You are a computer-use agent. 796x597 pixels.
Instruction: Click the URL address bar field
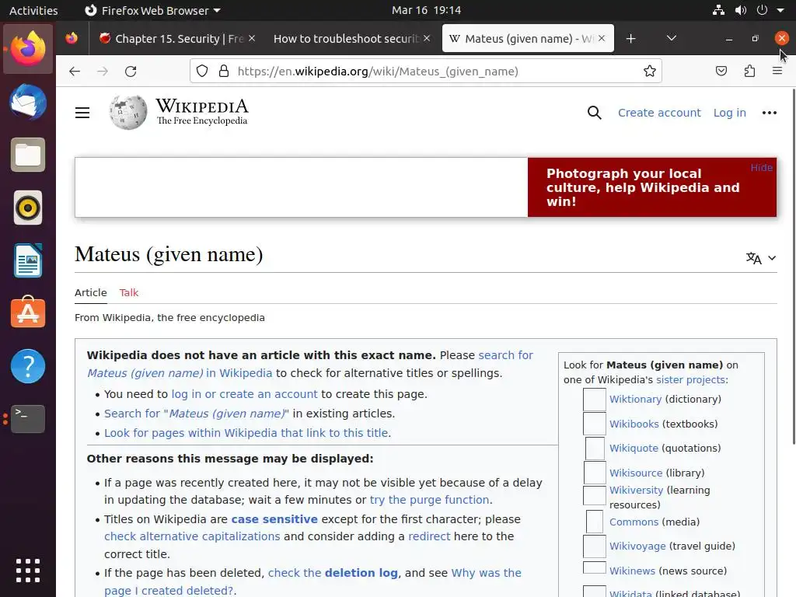pos(426,71)
